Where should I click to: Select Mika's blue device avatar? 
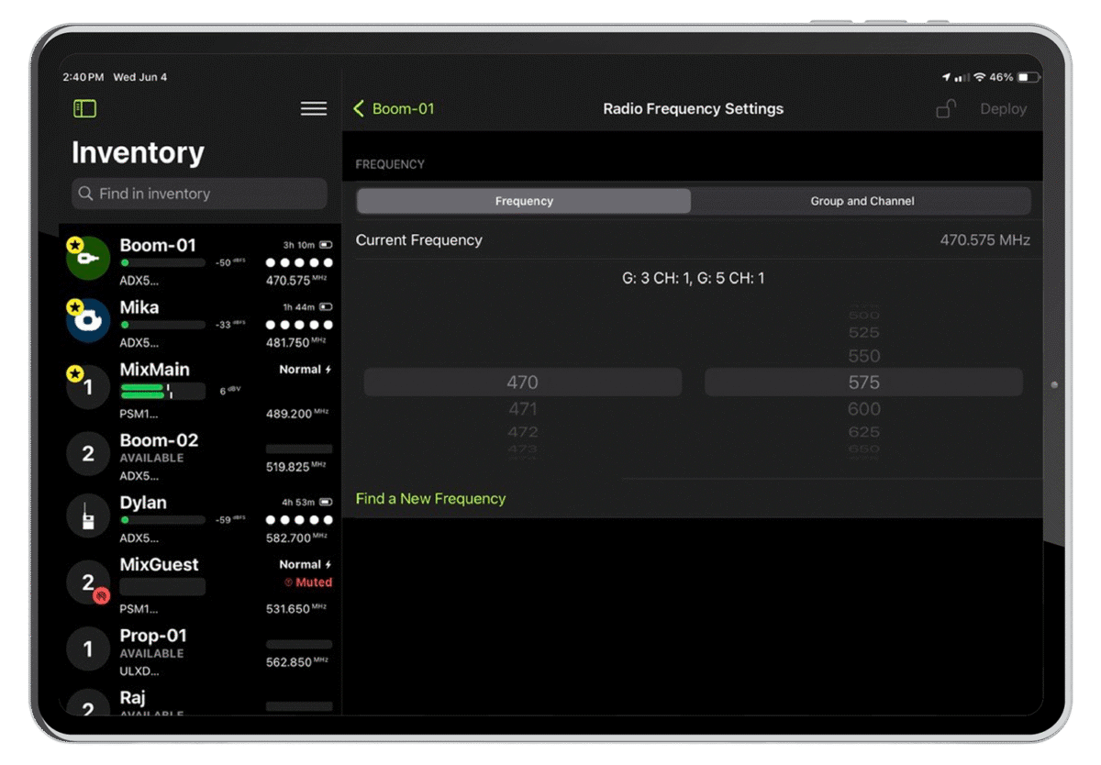click(x=89, y=320)
